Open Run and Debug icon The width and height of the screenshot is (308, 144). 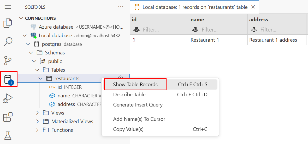point(8,98)
